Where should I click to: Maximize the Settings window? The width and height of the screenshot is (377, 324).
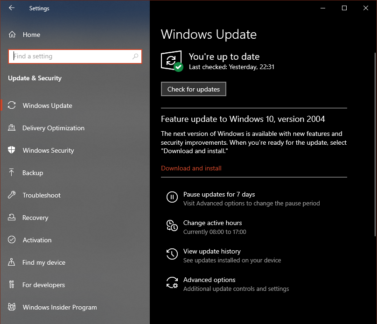coord(344,8)
